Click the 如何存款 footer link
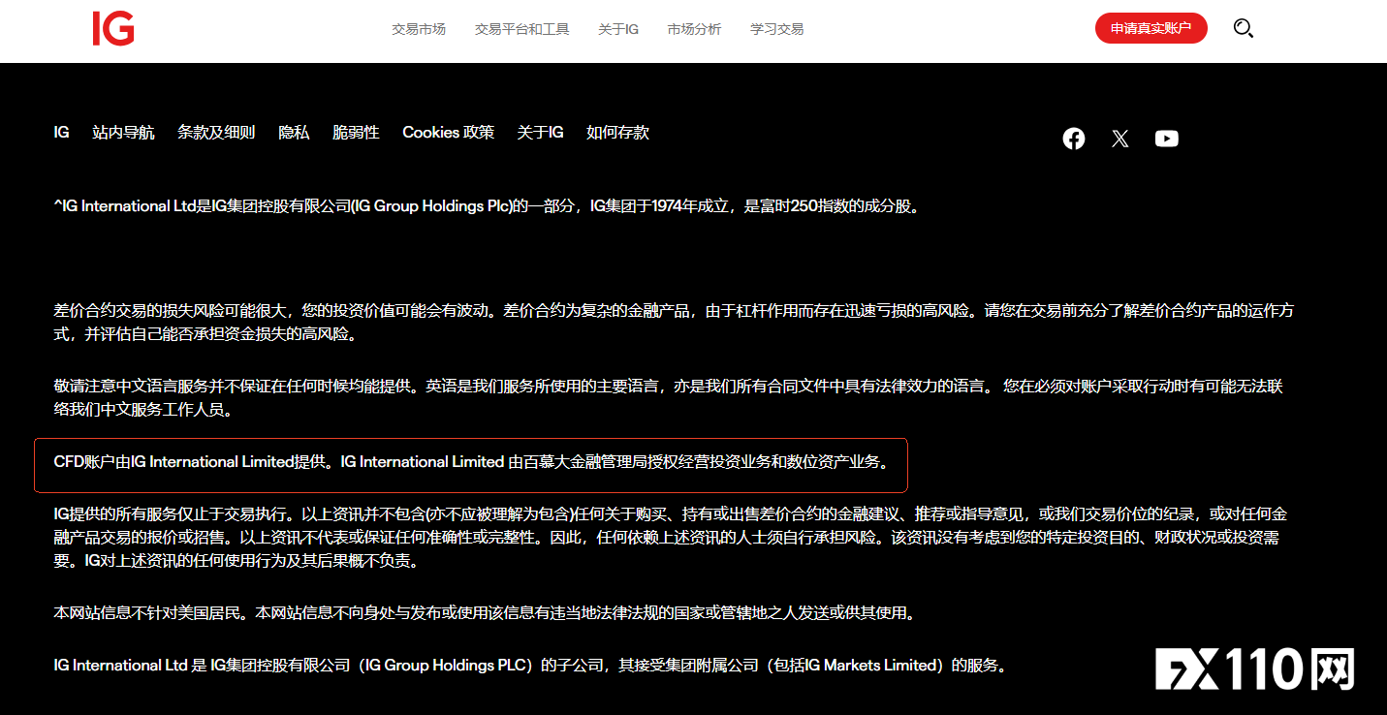This screenshot has width=1387, height=715. (615, 133)
